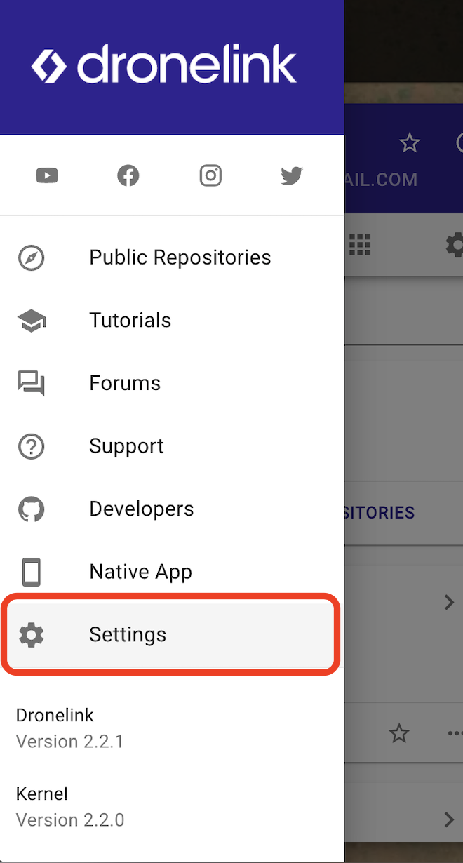Select Settings in the drawer

(x=172, y=635)
